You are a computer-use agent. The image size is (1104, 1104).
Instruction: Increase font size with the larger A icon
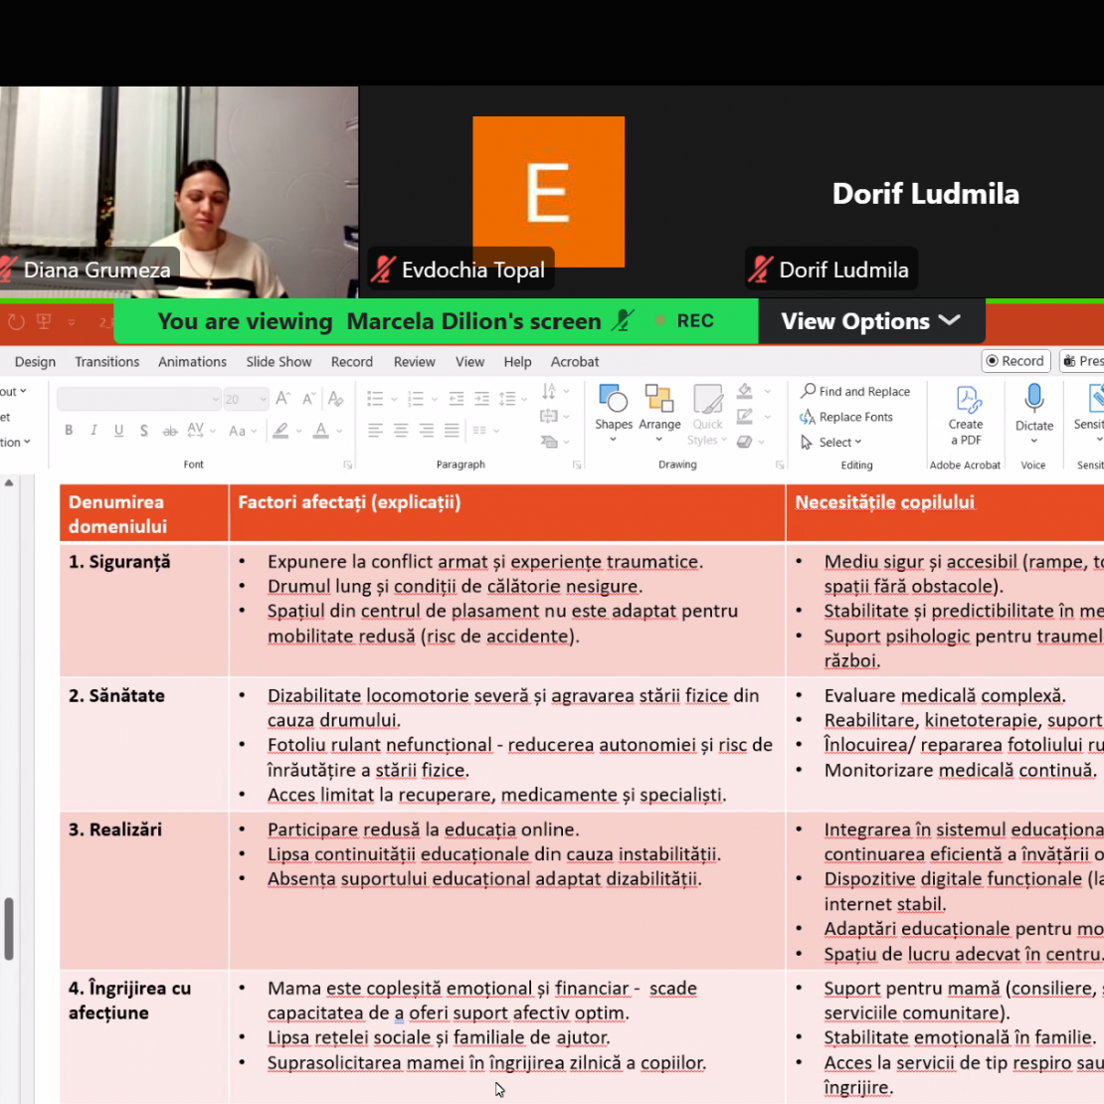click(x=283, y=399)
